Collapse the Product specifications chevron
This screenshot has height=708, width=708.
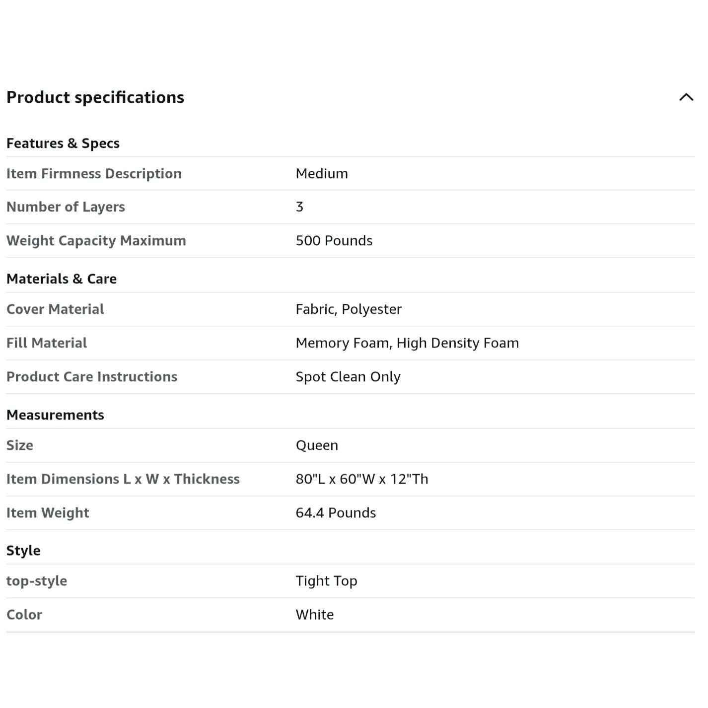click(686, 97)
